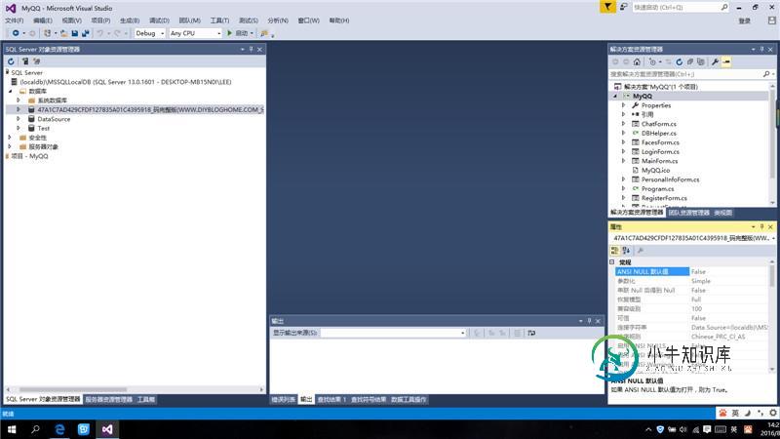This screenshot has height=439, width=780.
Task: Toggle auto-hide pin on the Output panel
Action: (x=589, y=321)
